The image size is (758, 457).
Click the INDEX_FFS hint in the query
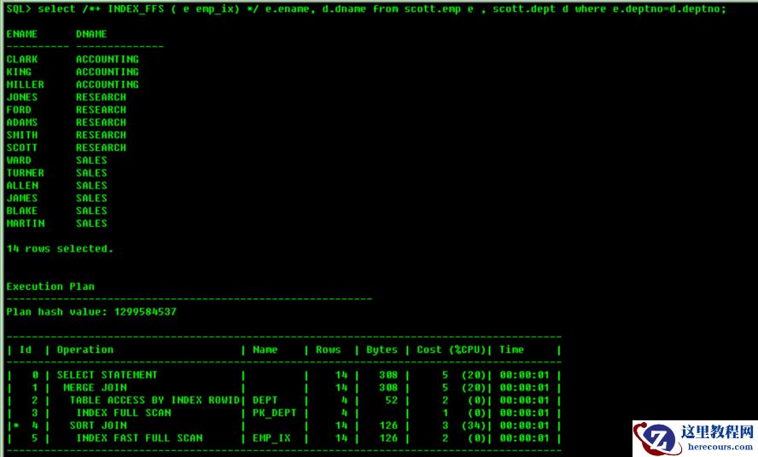pos(136,9)
